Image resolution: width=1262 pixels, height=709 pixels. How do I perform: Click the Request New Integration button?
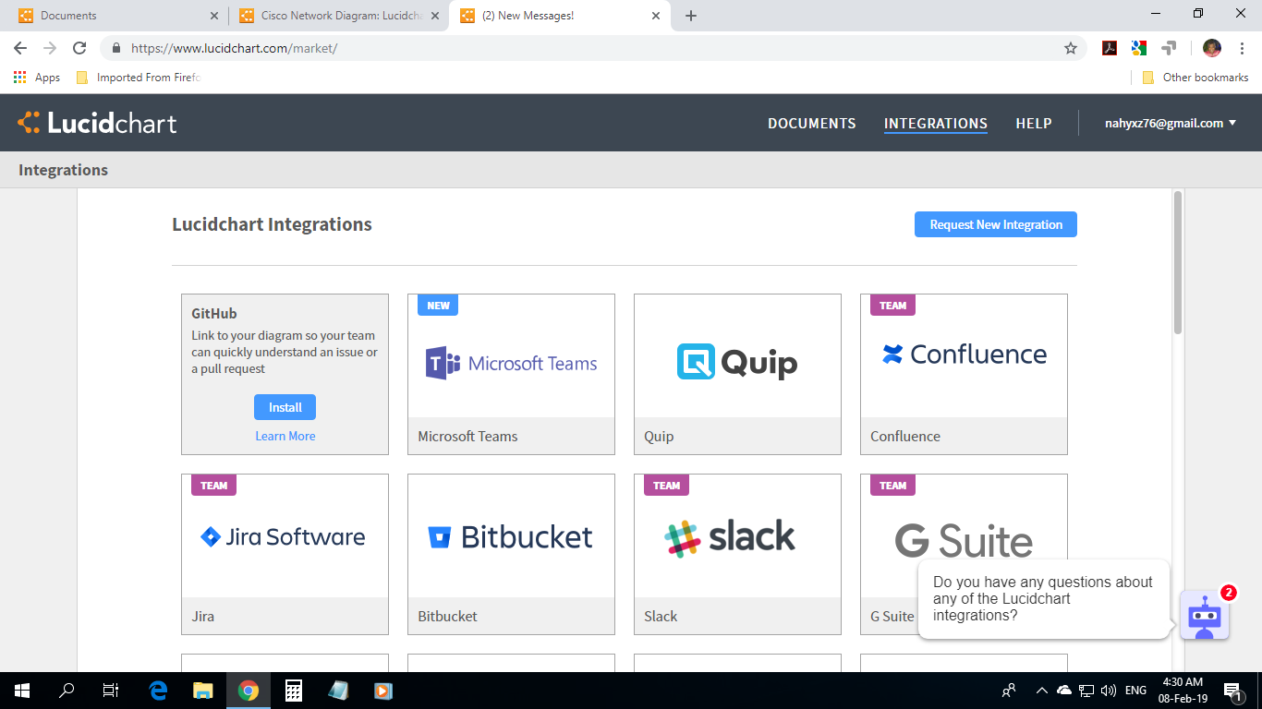(996, 224)
